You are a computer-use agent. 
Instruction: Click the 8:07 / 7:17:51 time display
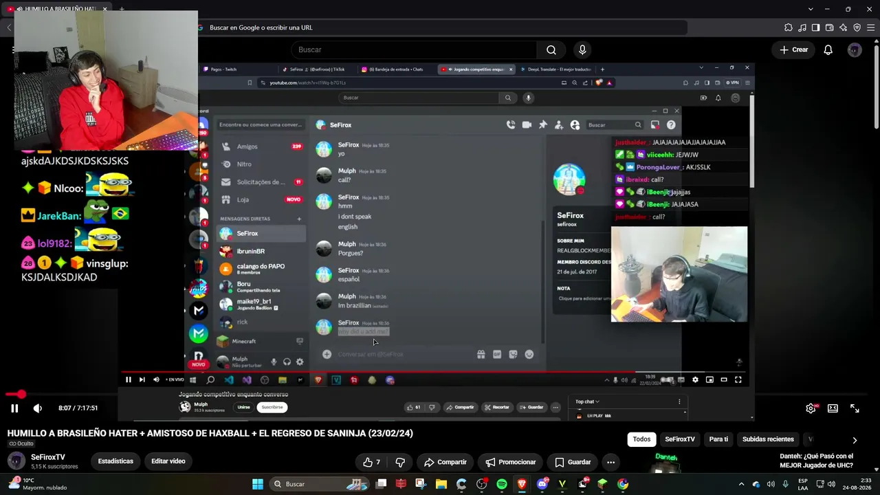(78, 408)
